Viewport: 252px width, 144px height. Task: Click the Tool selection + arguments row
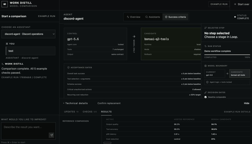(134, 79)
